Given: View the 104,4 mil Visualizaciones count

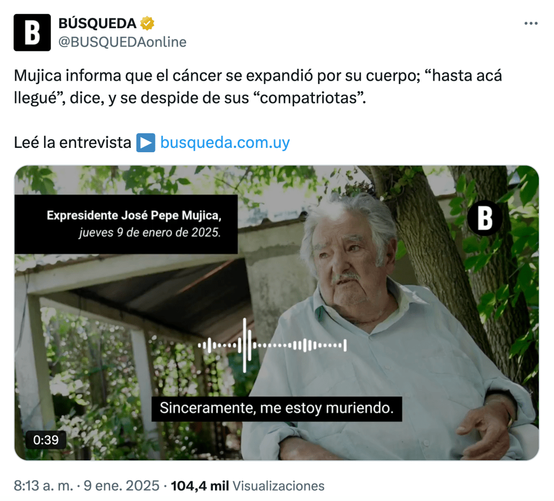Looking at the screenshot, I should 247,486.
